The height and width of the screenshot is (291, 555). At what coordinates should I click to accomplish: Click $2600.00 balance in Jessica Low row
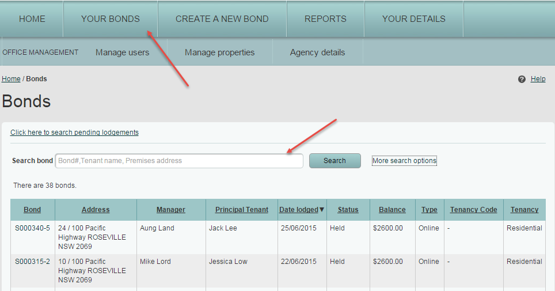click(388, 261)
